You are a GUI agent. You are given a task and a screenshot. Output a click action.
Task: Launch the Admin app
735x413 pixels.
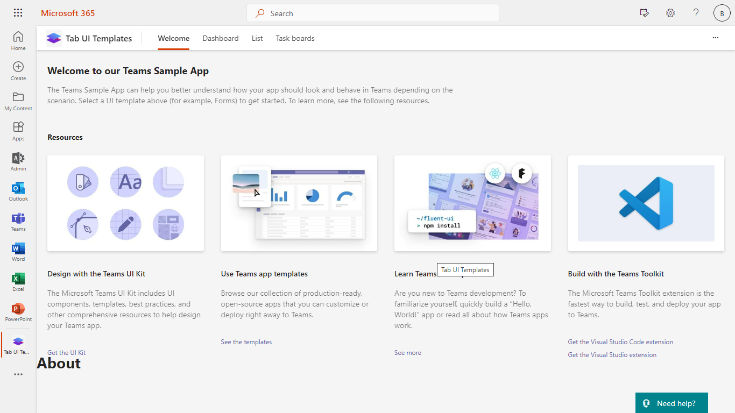coord(18,161)
